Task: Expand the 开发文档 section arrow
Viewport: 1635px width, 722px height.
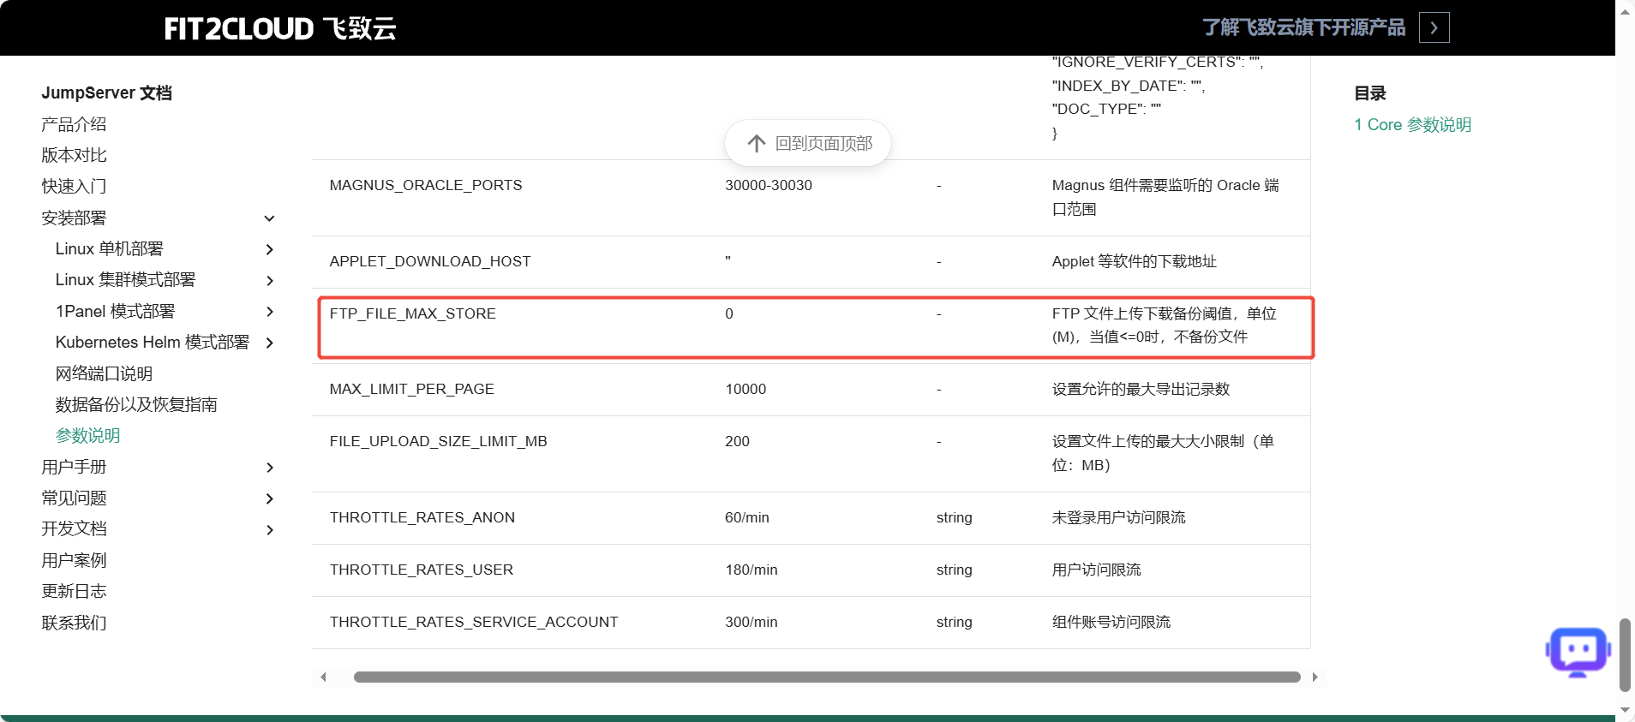Action: click(269, 530)
